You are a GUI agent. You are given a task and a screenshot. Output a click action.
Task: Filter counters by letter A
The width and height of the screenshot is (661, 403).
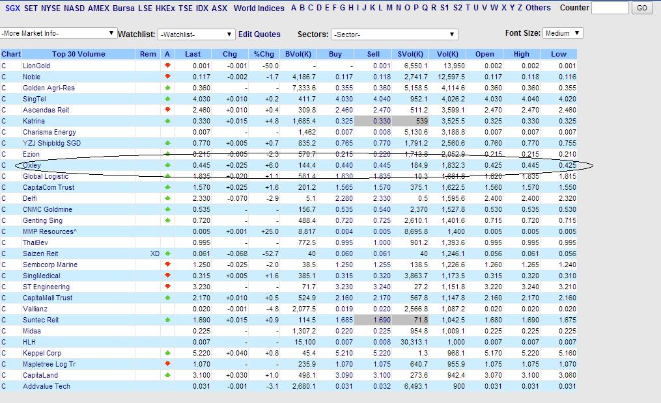click(294, 8)
